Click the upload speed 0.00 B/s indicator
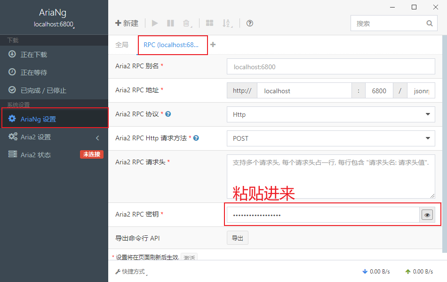The image size is (447, 282). pyautogui.click(x=419, y=272)
